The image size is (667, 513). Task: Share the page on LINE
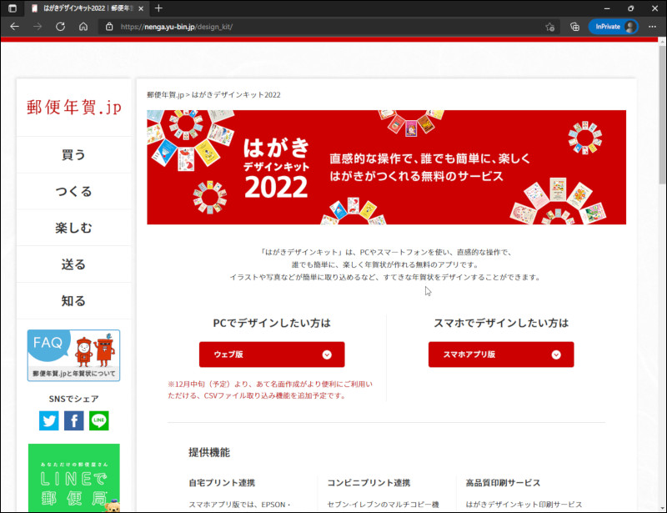tap(98, 420)
